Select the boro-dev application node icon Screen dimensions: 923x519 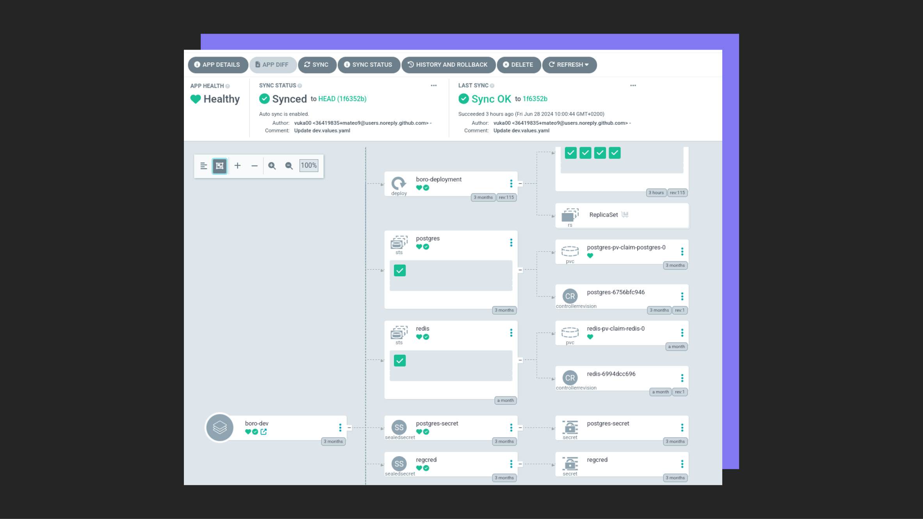(220, 428)
